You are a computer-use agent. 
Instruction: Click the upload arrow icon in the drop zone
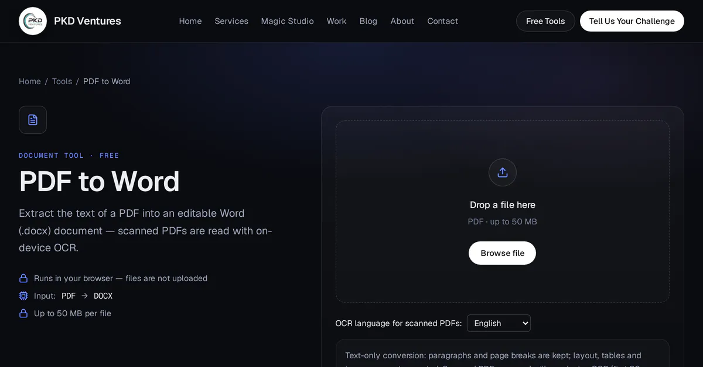[x=503, y=172]
